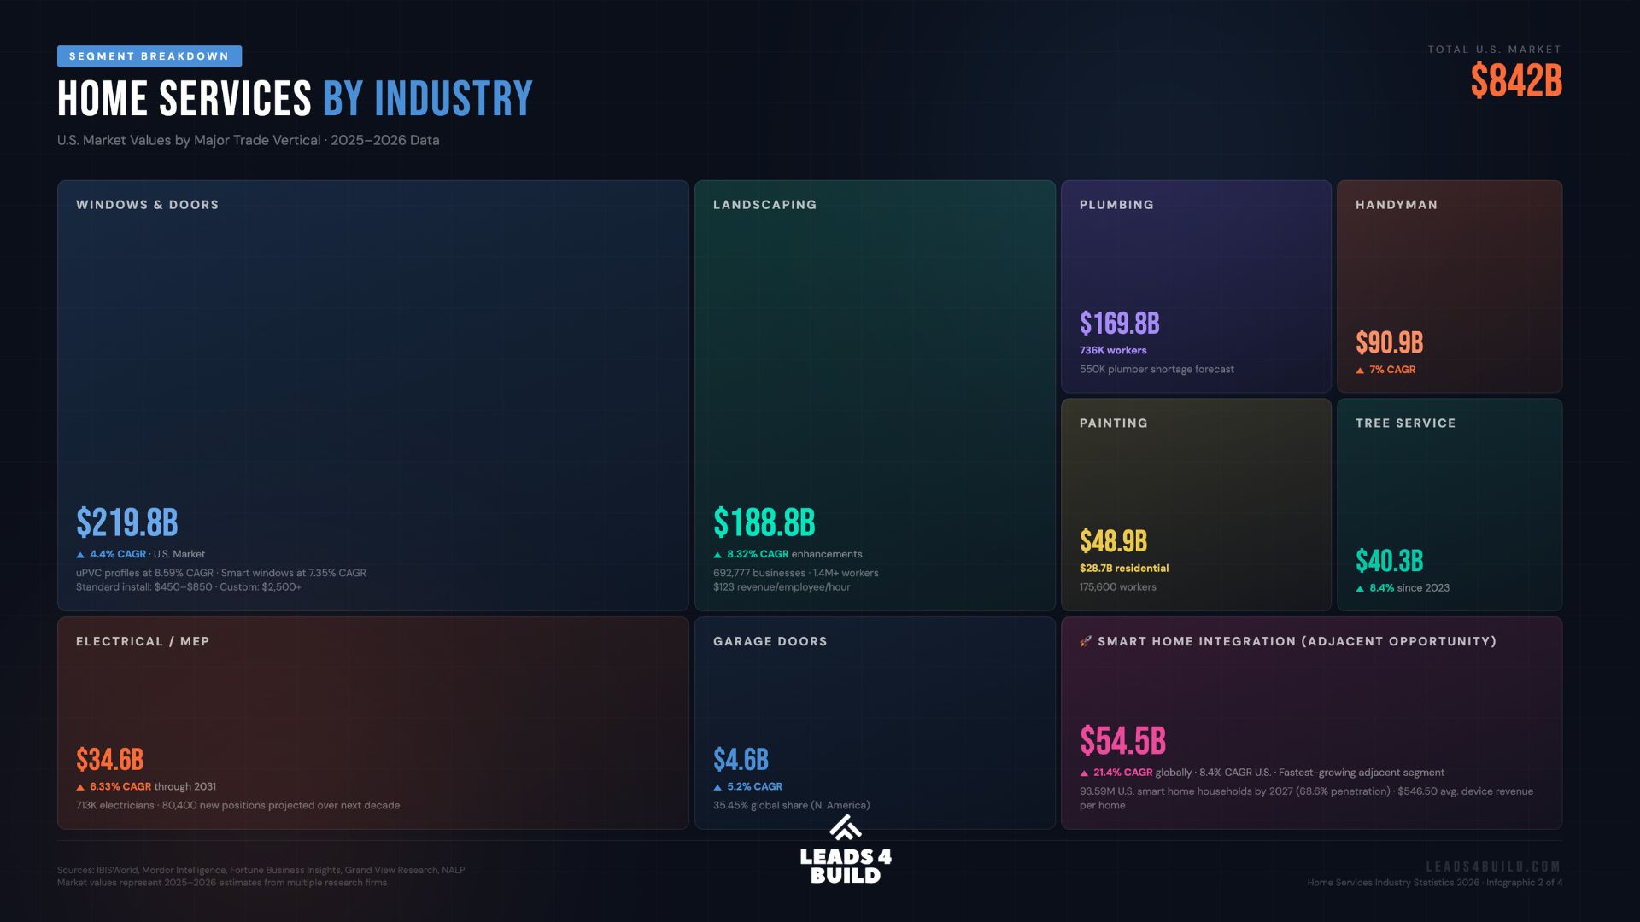
Task: Click the rocket icon on Smart Home Integration card
Action: [1086, 641]
